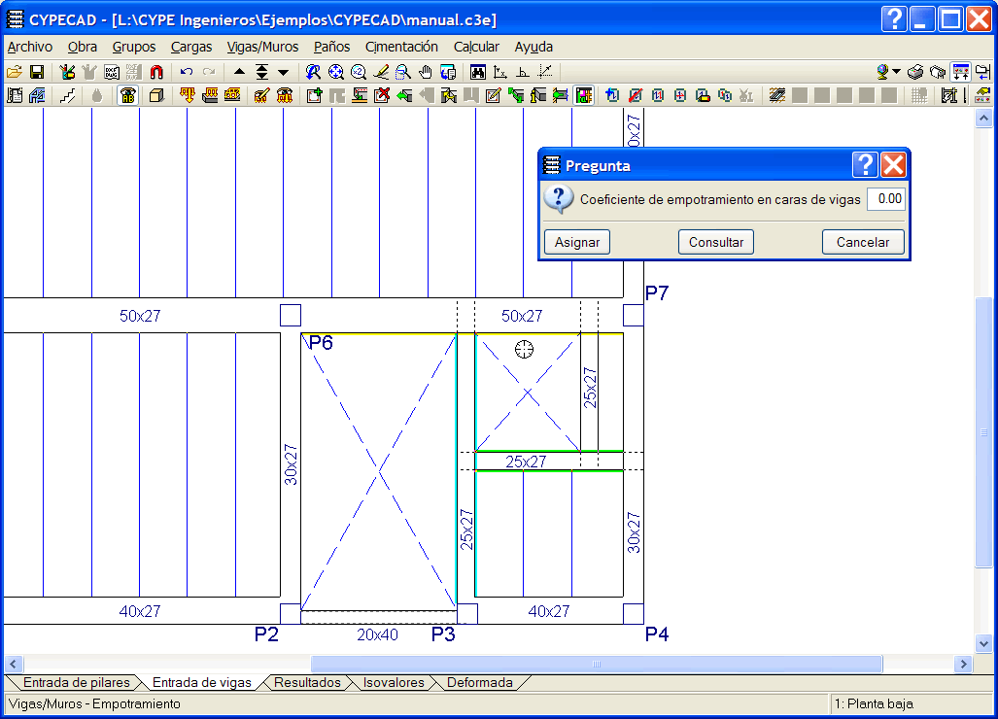Select the pan hand tool
This screenshot has width=998, height=719.
[x=426, y=72]
